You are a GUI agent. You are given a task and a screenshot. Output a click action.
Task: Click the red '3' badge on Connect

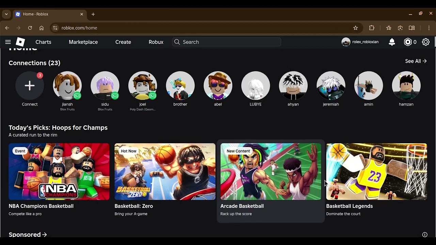(40, 75)
